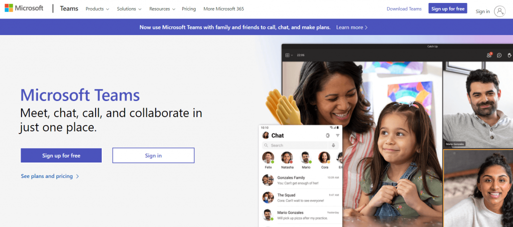The height and width of the screenshot is (227, 513).
Task: Click the header Sign in link
Action: coord(482,11)
